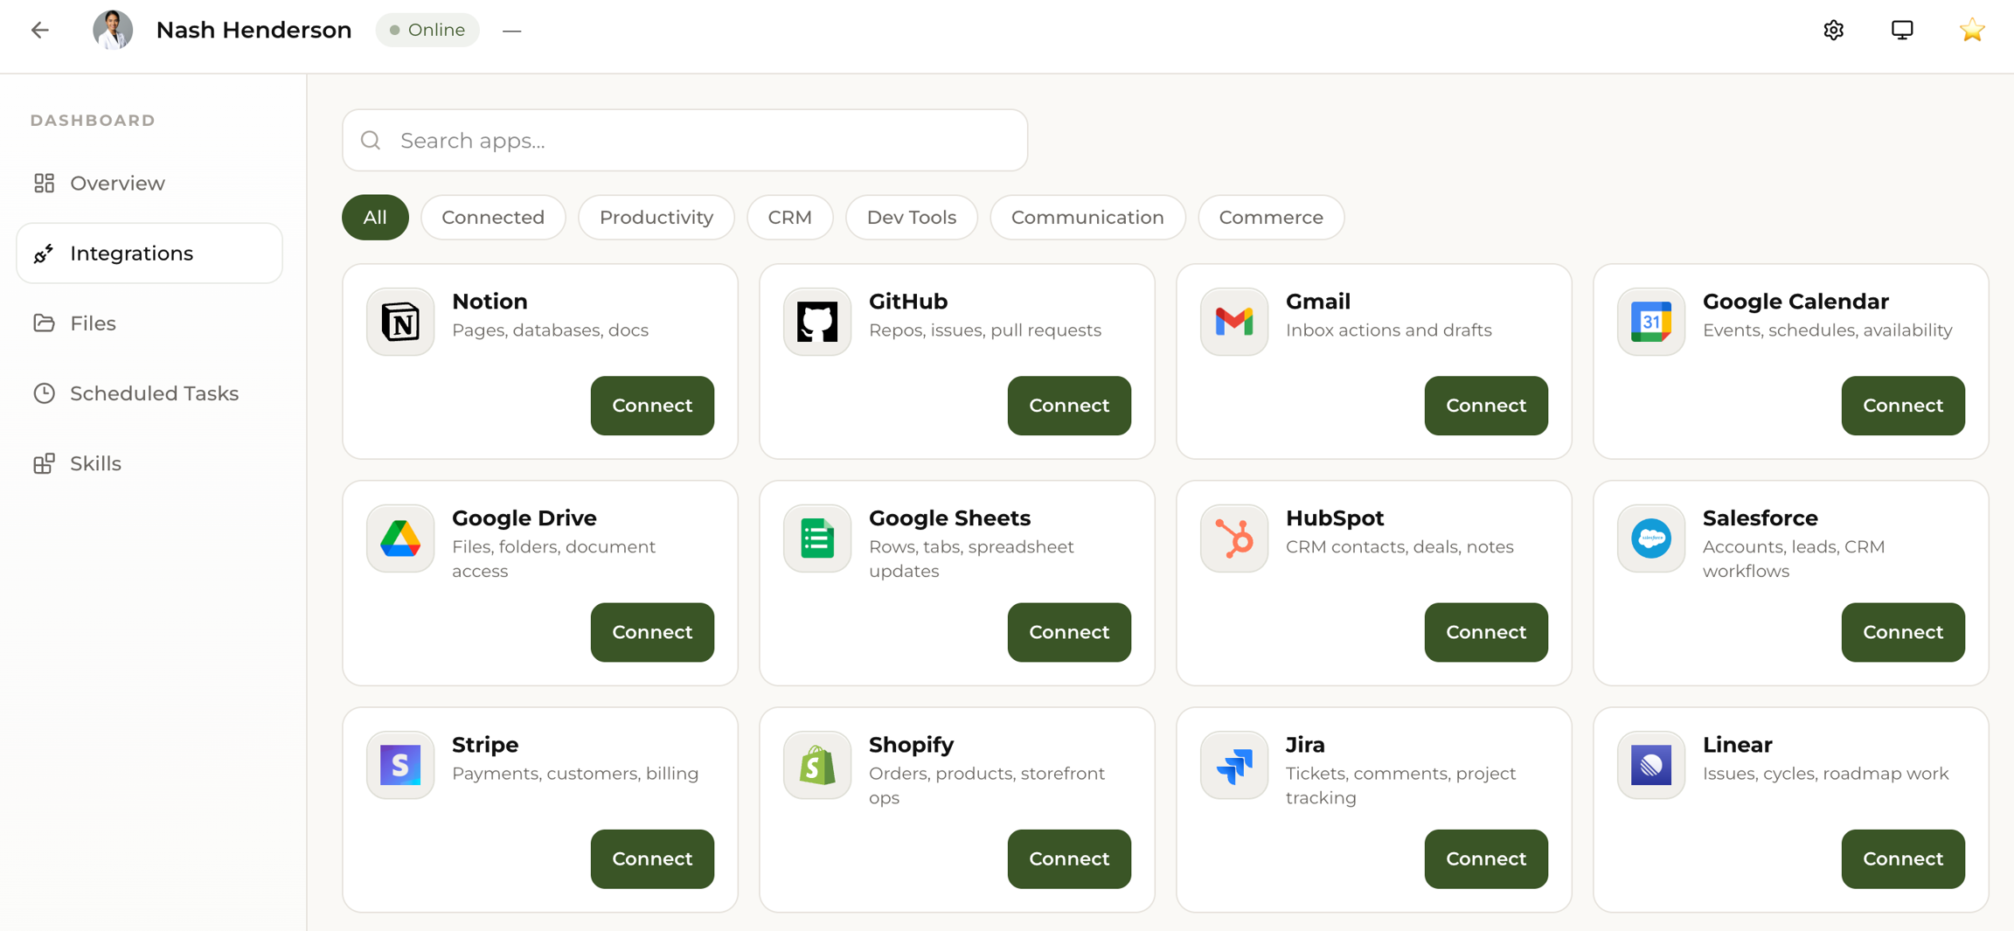This screenshot has height=931, width=2014.
Task: Click the HubSpot app icon
Action: (1234, 538)
